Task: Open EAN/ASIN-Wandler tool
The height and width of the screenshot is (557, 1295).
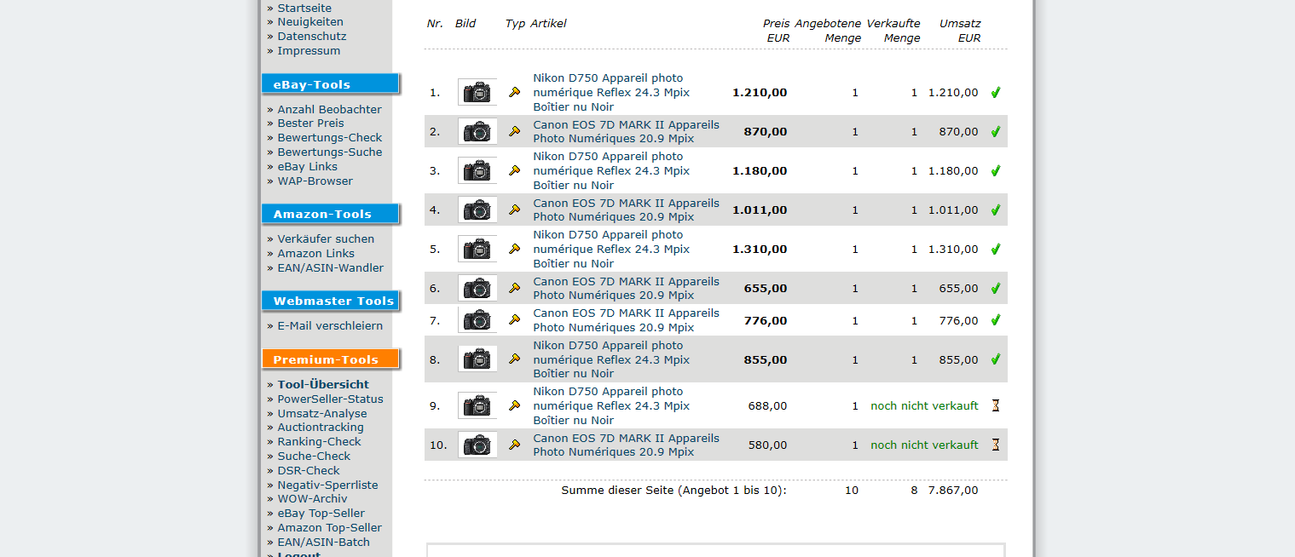Action: (330, 267)
